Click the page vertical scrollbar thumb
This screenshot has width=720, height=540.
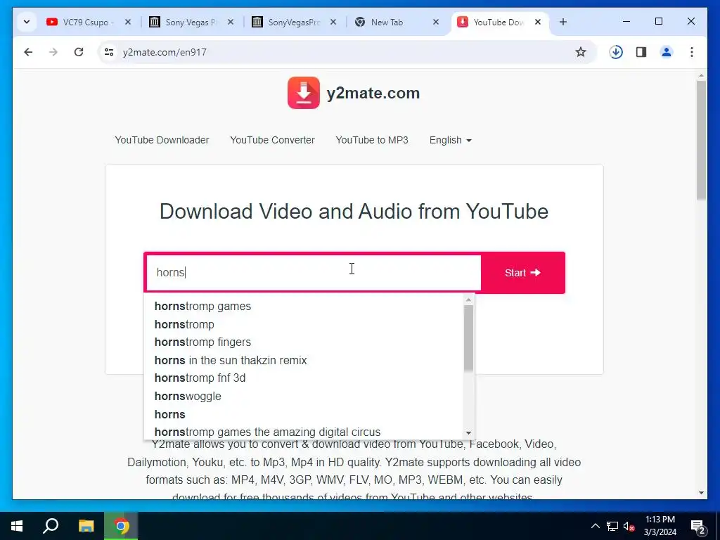coord(701,140)
